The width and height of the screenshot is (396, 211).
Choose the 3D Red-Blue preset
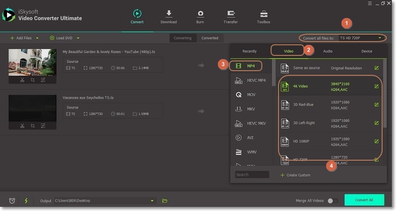tap(329, 105)
